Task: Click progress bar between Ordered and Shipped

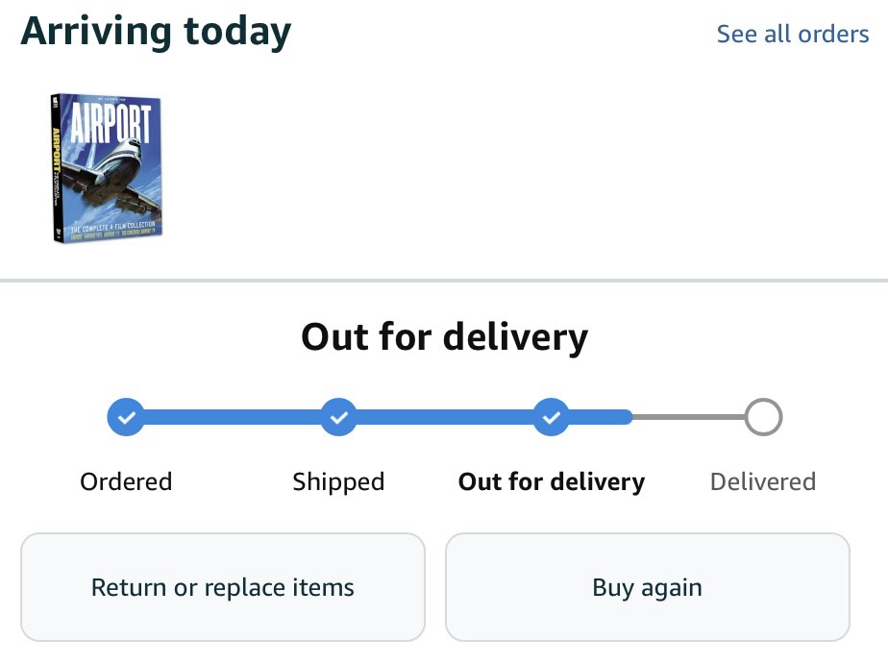Action: pos(232,418)
